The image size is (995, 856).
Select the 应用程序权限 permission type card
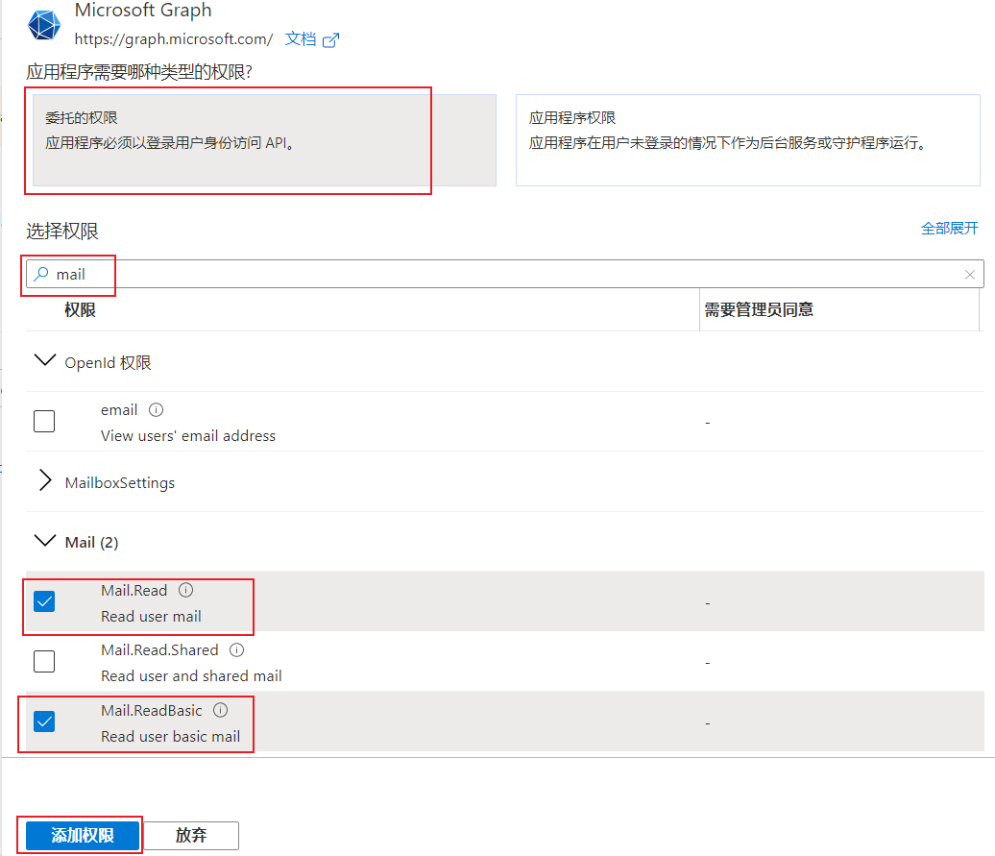(747, 140)
